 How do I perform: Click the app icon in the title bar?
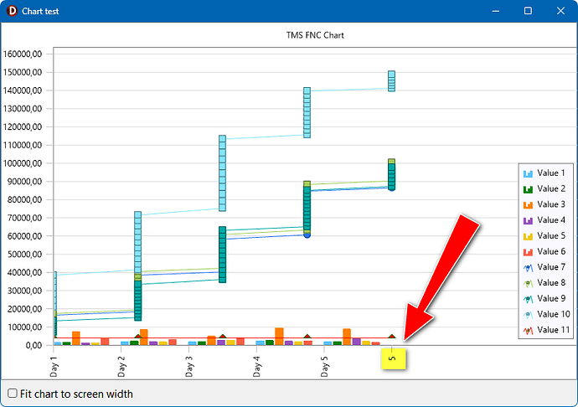[x=12, y=11]
